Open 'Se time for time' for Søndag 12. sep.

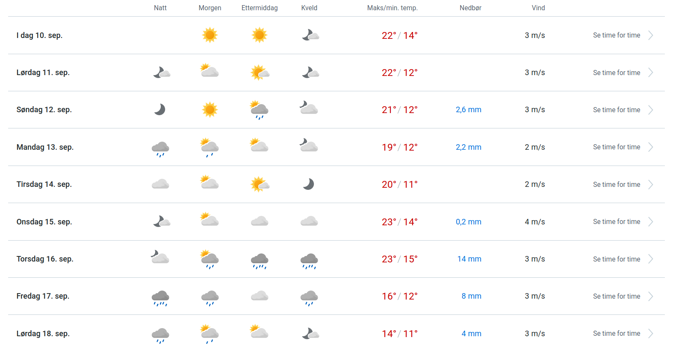(x=617, y=110)
